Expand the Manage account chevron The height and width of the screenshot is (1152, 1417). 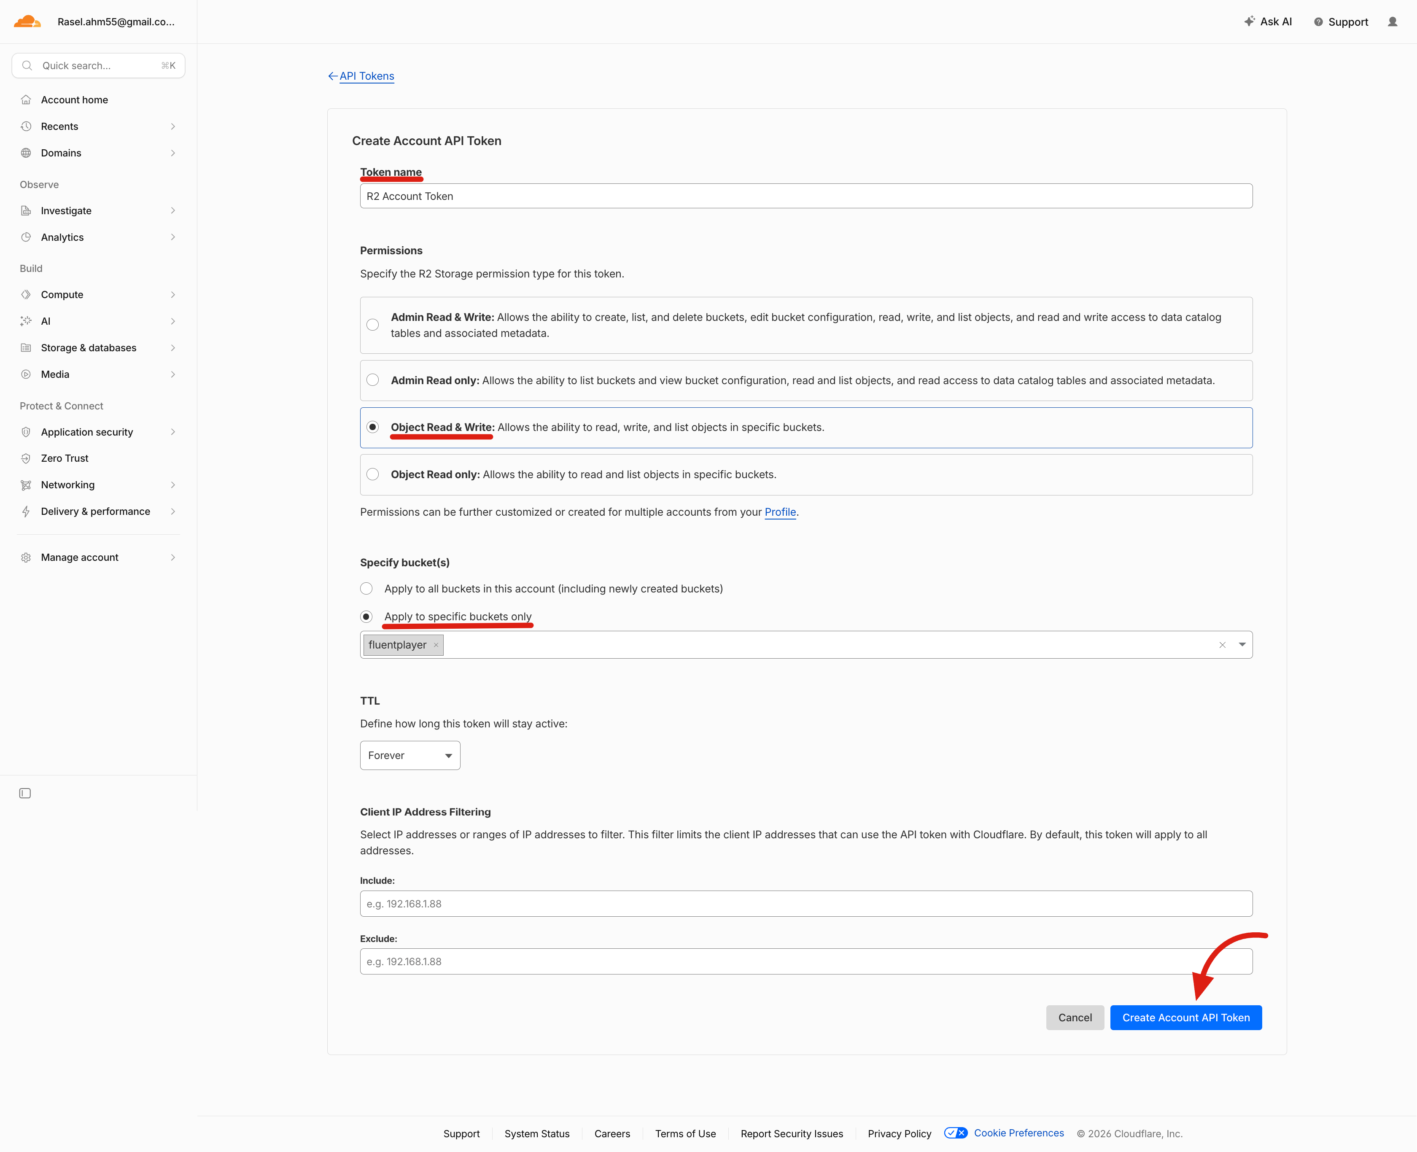tap(172, 557)
